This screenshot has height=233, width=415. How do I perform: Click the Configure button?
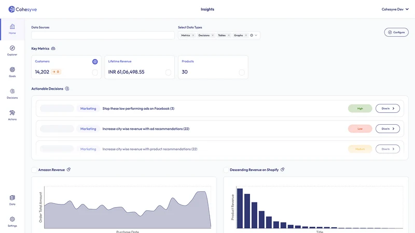click(396, 32)
